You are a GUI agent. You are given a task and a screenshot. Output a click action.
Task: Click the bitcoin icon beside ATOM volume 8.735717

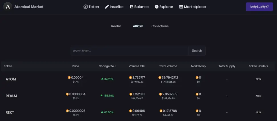click(x=131, y=77)
